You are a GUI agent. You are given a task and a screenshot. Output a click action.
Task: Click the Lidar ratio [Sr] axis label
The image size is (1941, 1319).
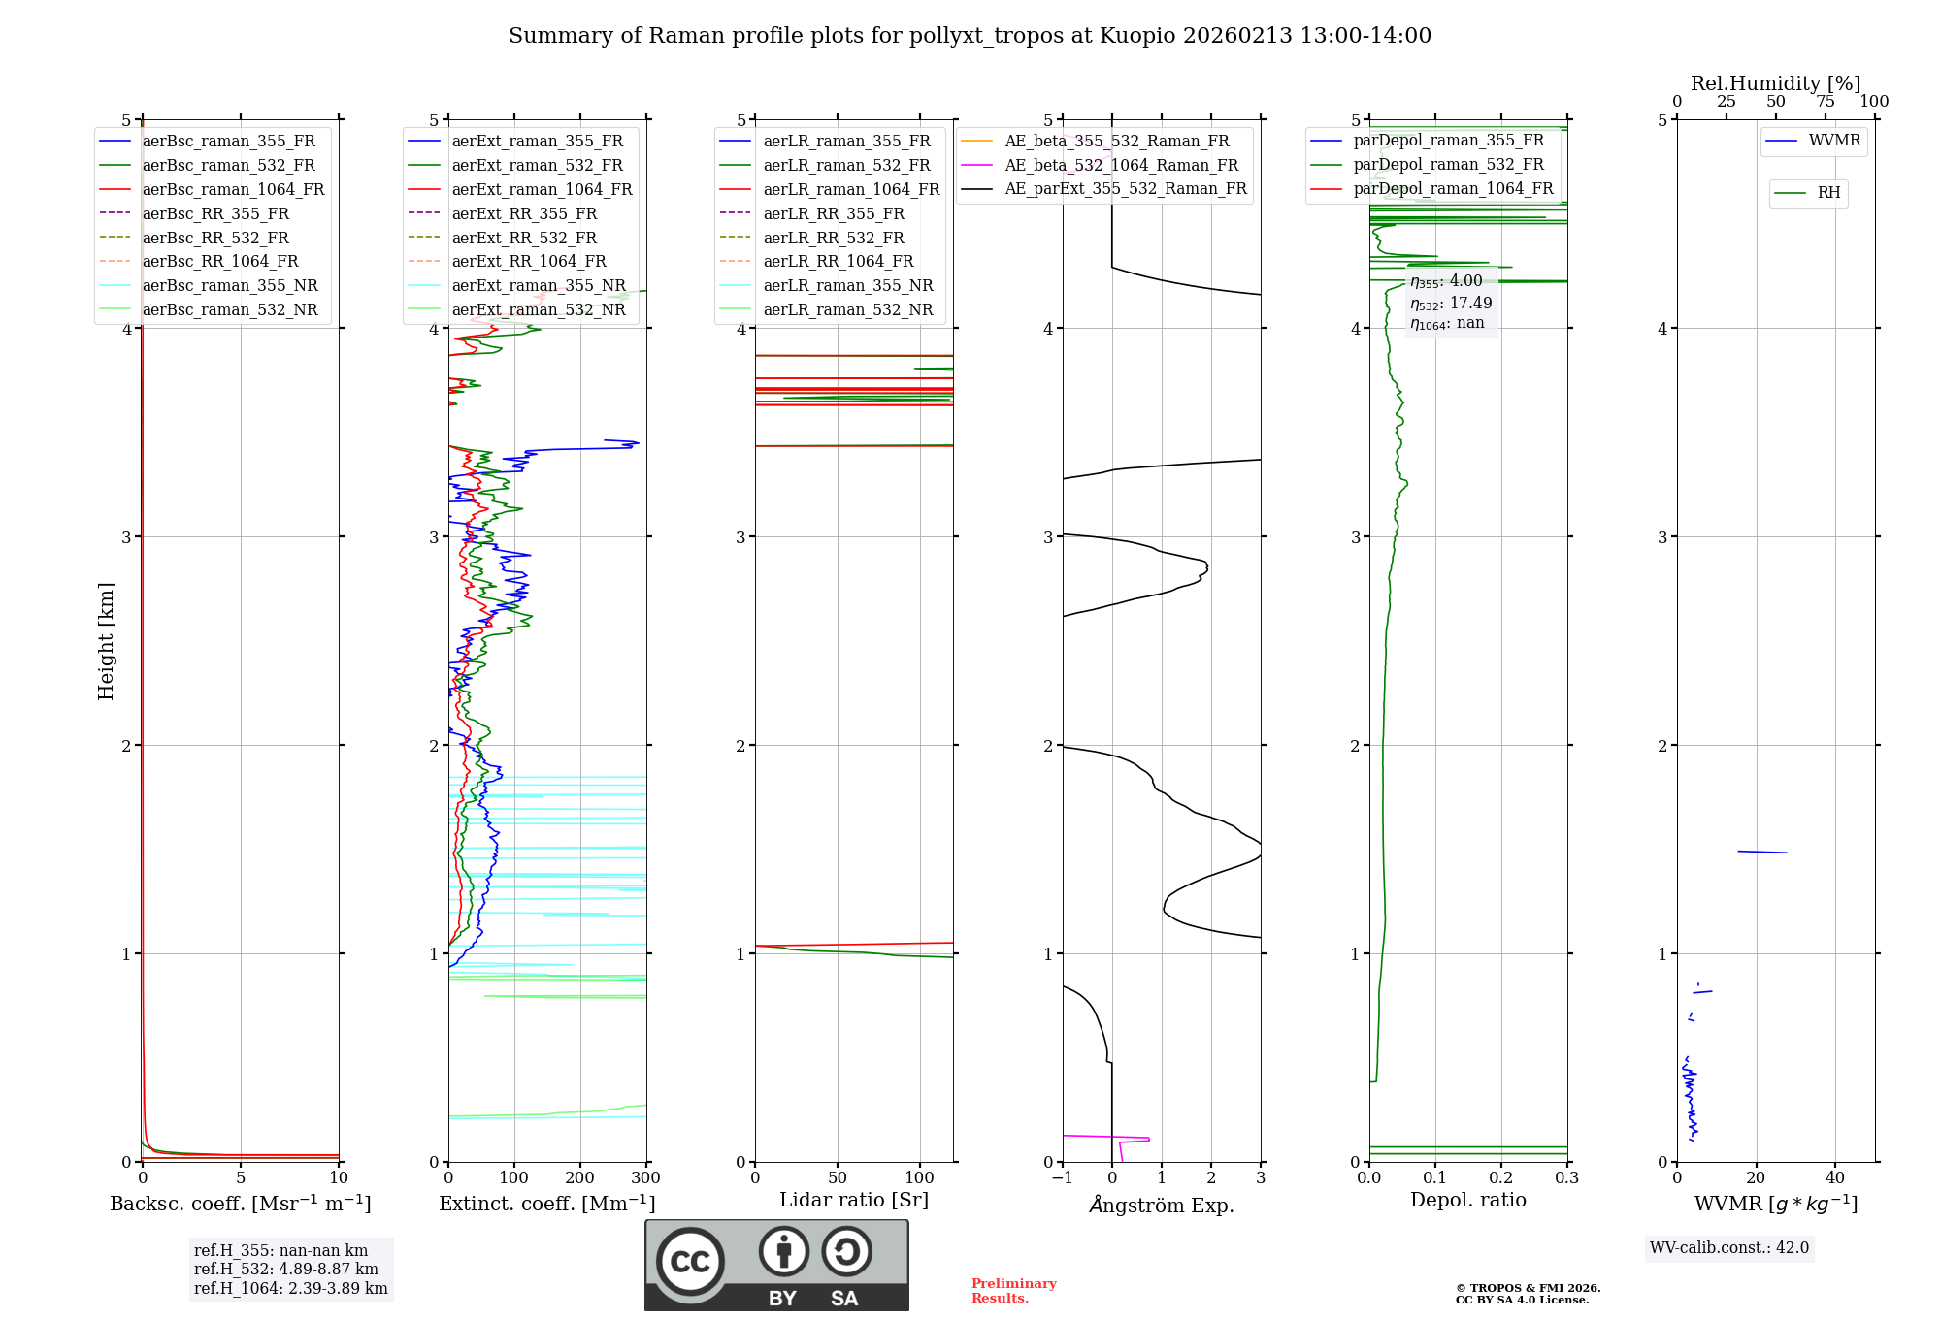tap(853, 1200)
